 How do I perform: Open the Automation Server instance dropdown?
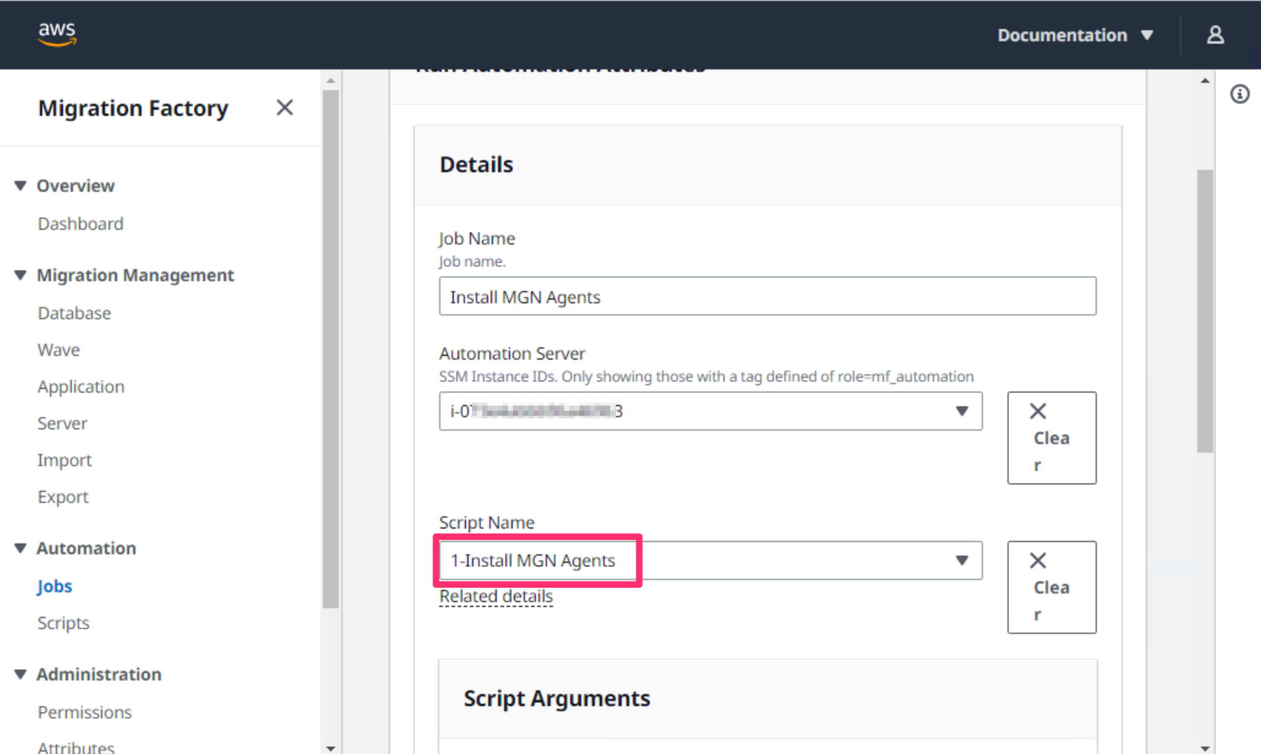point(962,411)
